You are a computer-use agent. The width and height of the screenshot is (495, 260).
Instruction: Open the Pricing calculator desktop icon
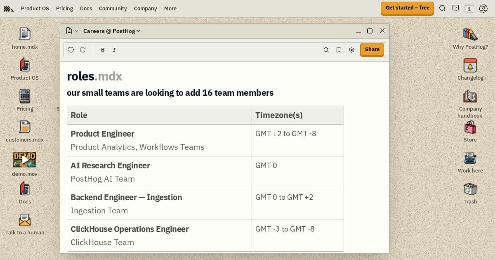[x=25, y=96]
